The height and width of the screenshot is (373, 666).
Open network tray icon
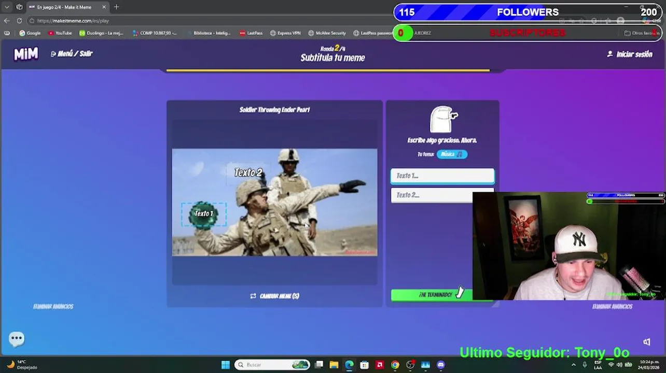610,365
